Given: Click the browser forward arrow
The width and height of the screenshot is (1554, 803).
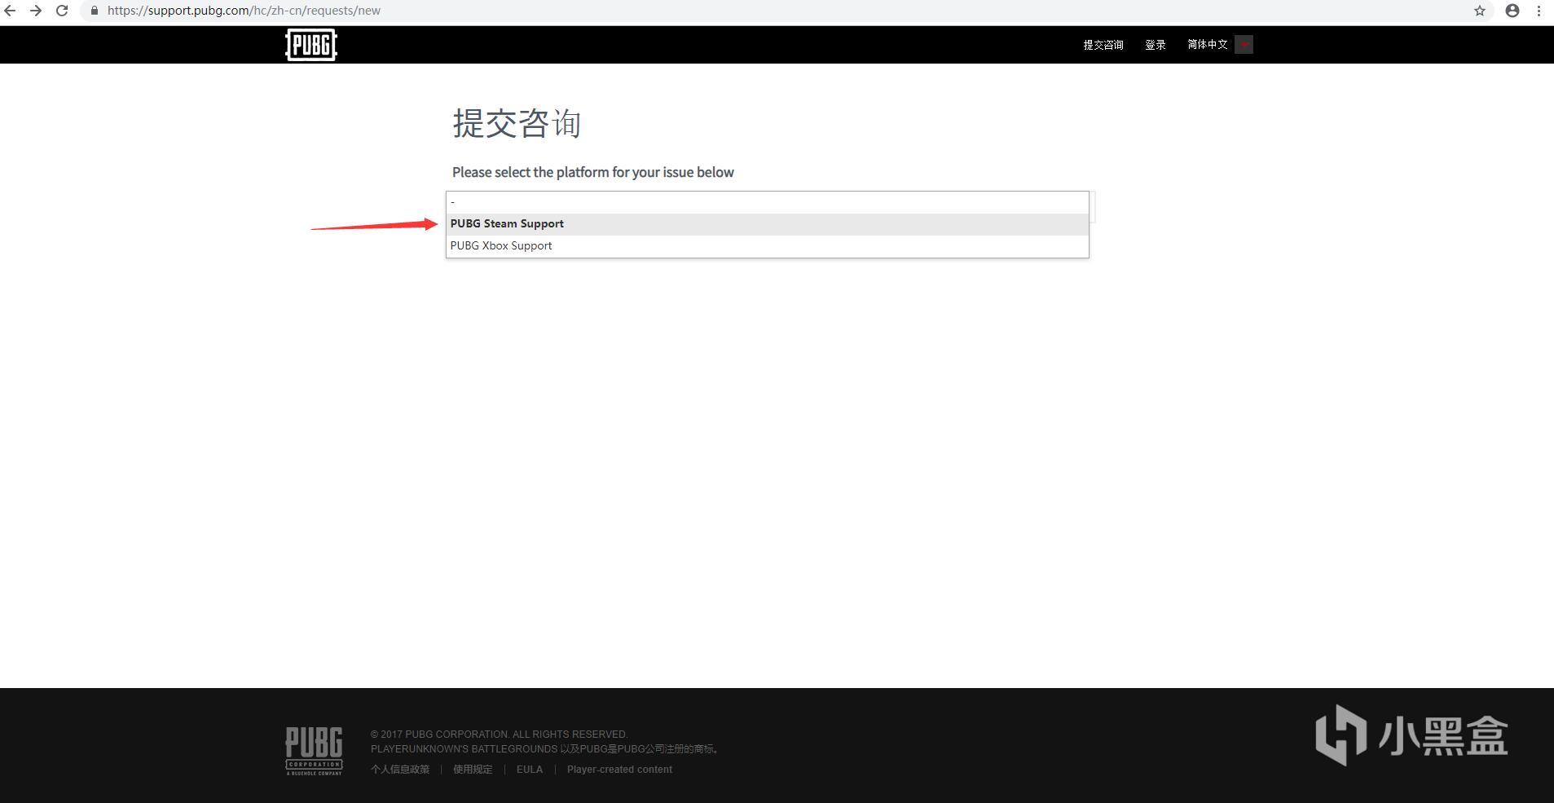Looking at the screenshot, I should click(36, 11).
